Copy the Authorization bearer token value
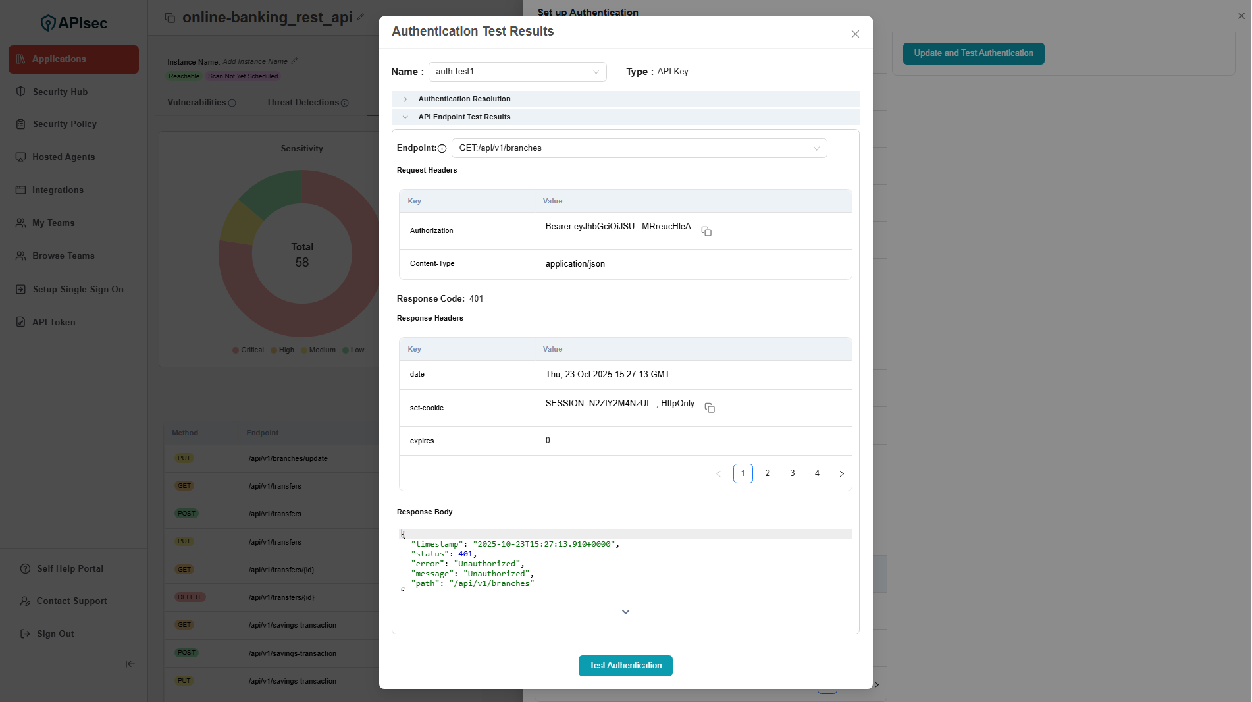Screen dimensions: 1252x702 pos(706,231)
